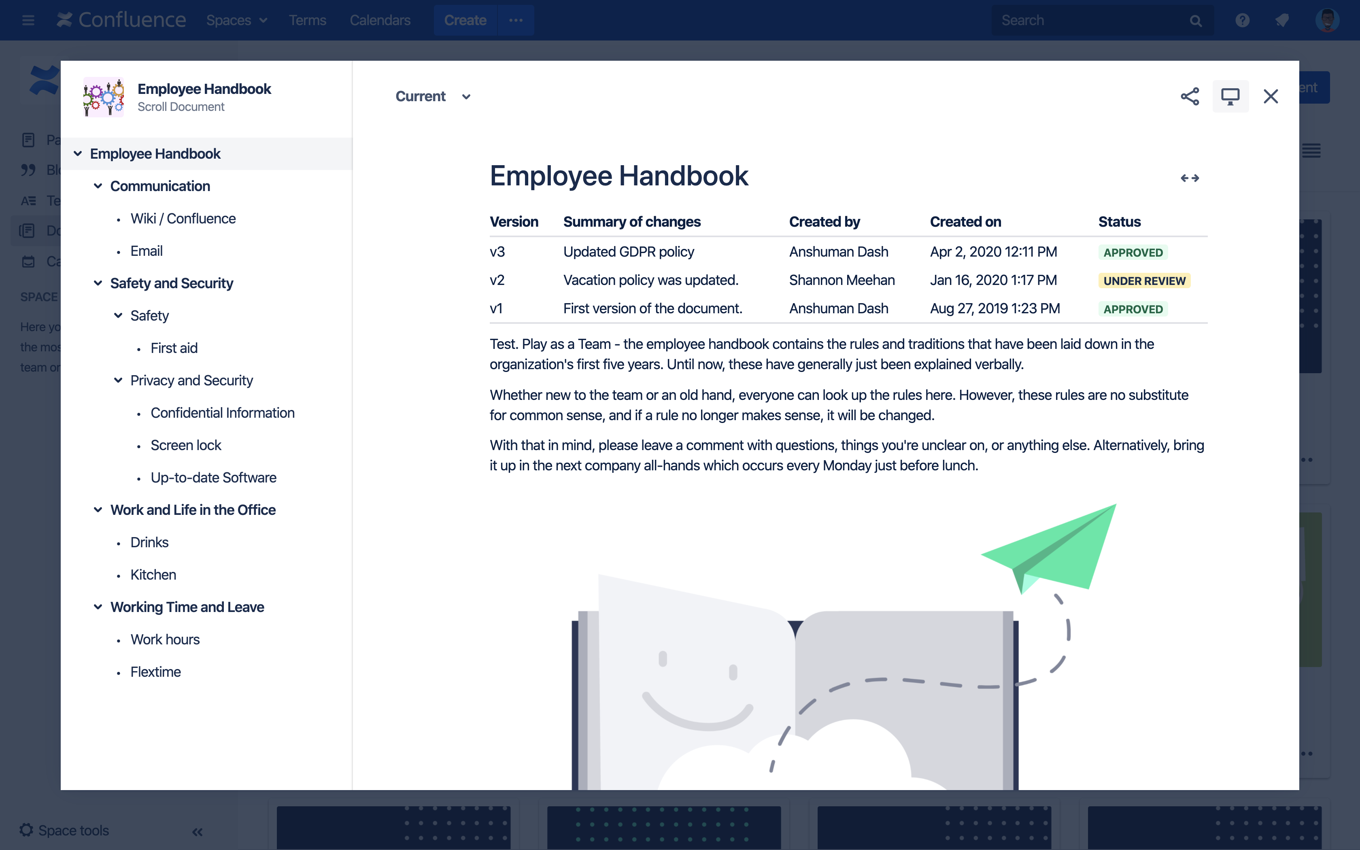Click the hamburger menu icon

[28, 20]
